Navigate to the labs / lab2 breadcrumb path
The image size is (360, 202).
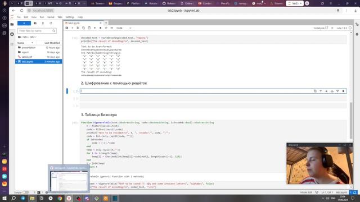(29, 37)
